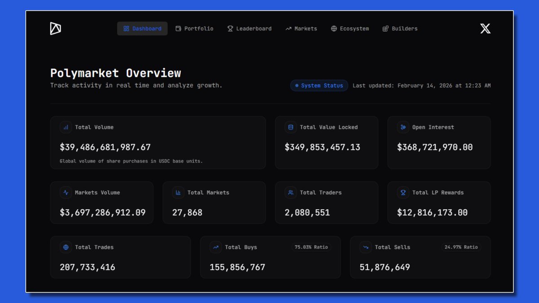
Task: Click the $12,816,173.00 LP rewards value
Action: click(432, 213)
